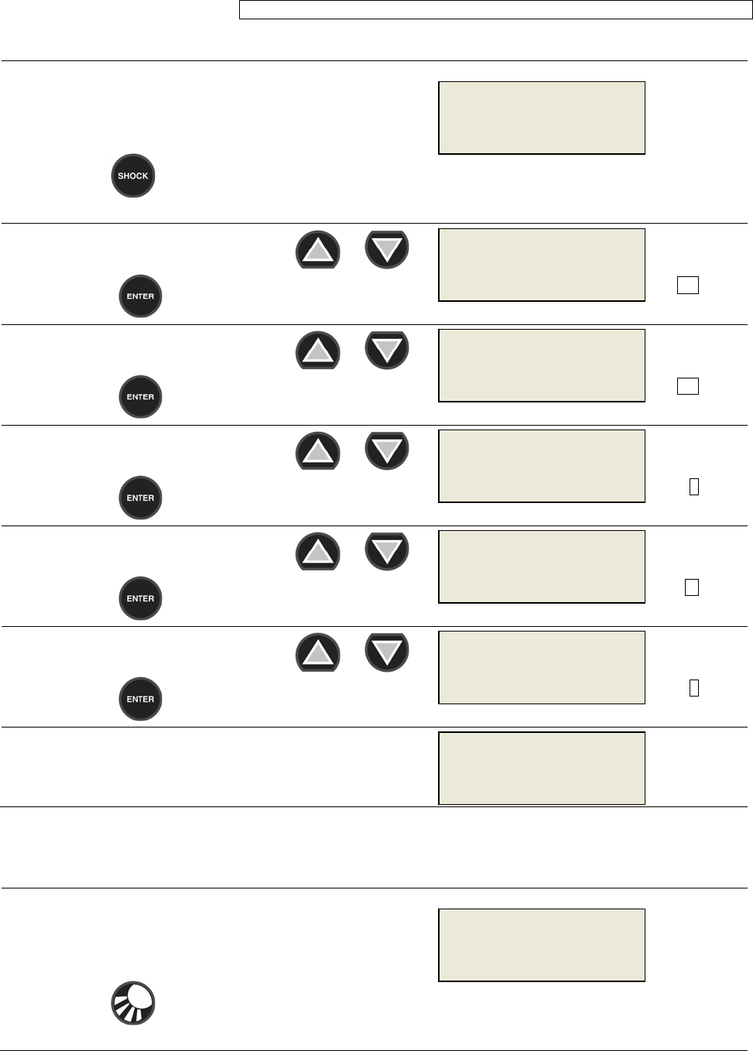This screenshot has width=753, height=1051.
Task: Click the third up arrow from the top
Action: pyautogui.click(x=317, y=450)
